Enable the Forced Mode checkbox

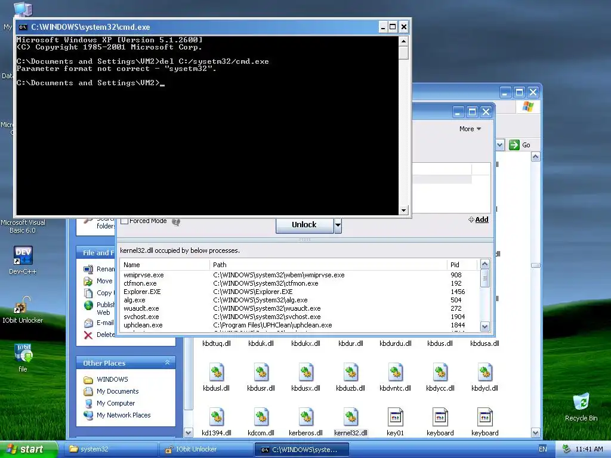pos(125,221)
